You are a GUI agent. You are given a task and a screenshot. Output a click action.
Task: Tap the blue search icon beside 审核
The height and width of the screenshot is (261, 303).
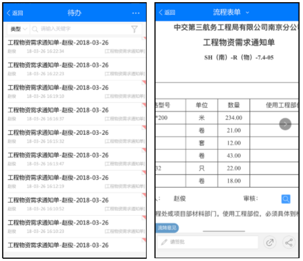(x=285, y=199)
